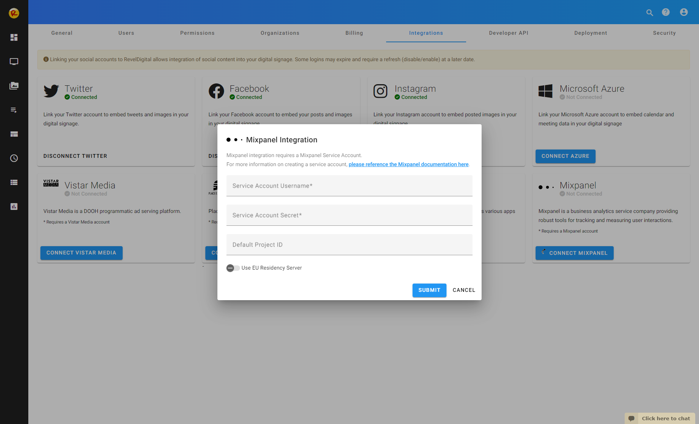Image resolution: width=699 pixels, height=424 pixels.
Task: Open the media library icon in sidebar
Action: click(14, 86)
